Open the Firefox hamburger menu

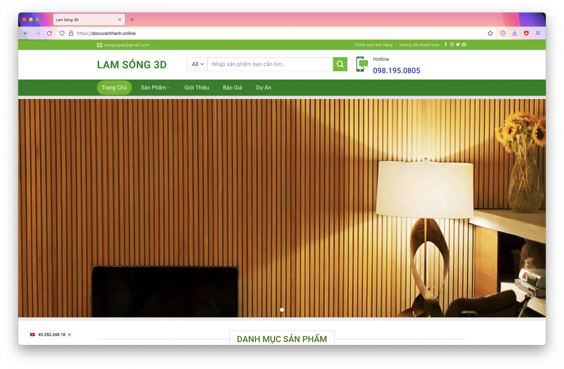(x=538, y=33)
